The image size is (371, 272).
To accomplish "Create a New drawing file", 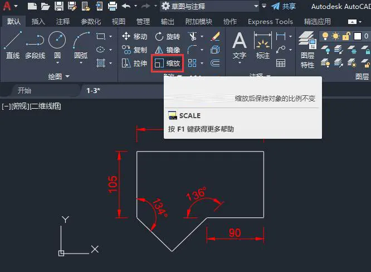I will (x=32, y=6).
